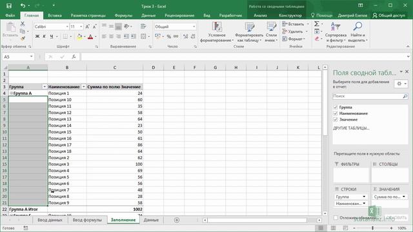Undo the last action
This screenshot has height=232, width=413.
pyautogui.click(x=23, y=6)
